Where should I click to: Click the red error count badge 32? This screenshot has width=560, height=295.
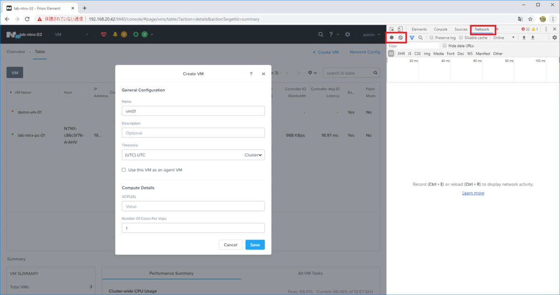click(x=525, y=29)
